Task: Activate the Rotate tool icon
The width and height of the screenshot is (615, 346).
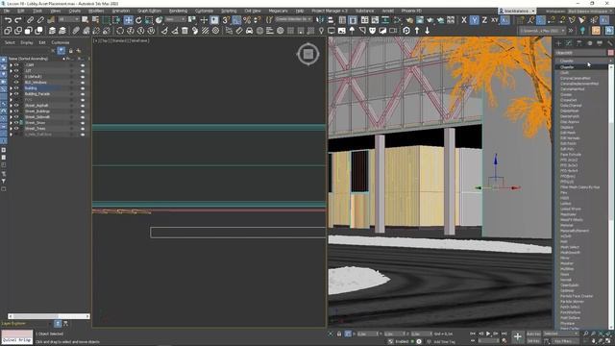Action: [x=138, y=20]
